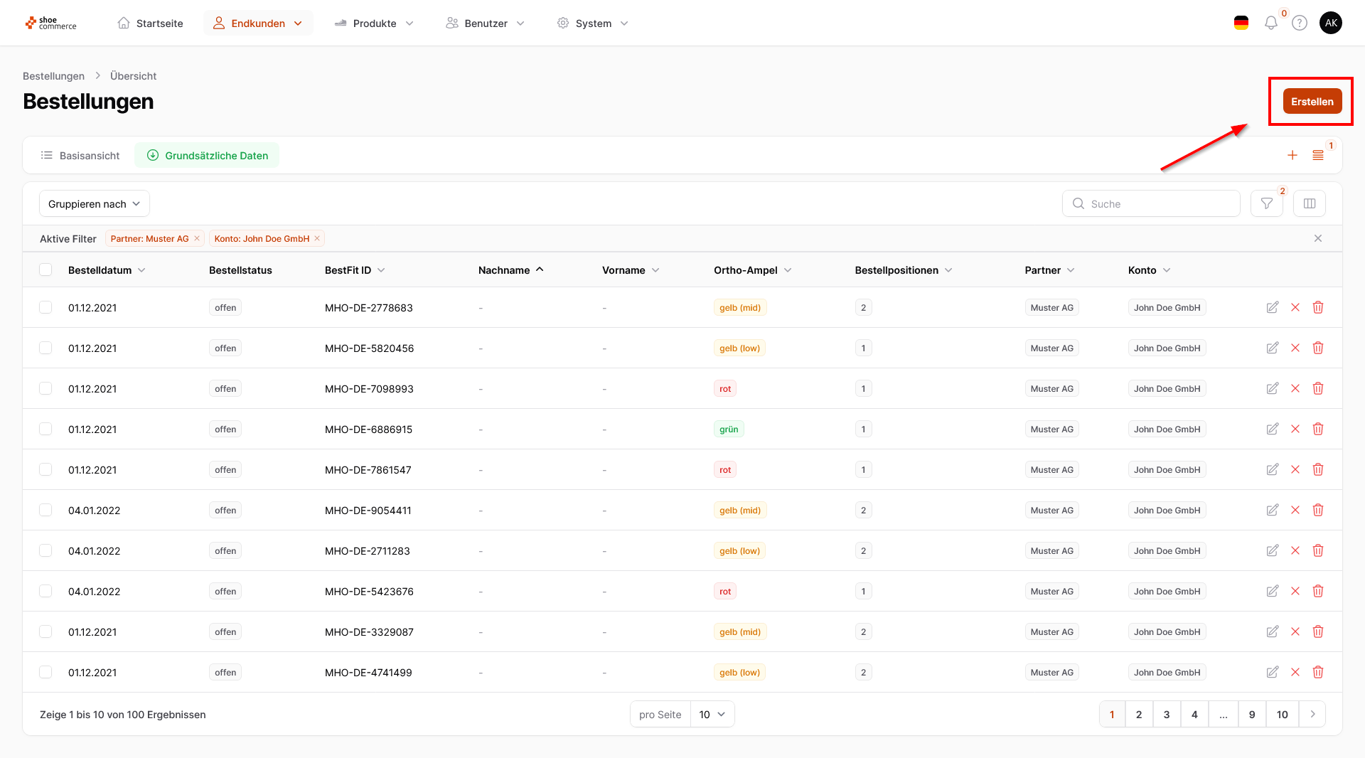Switch language via German flag icon
Screen dimensions: 1365x758
point(1241,23)
